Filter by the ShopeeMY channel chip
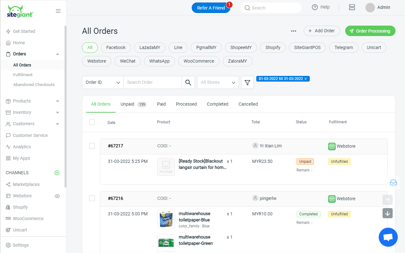The height and width of the screenshot is (253, 405). [241, 47]
